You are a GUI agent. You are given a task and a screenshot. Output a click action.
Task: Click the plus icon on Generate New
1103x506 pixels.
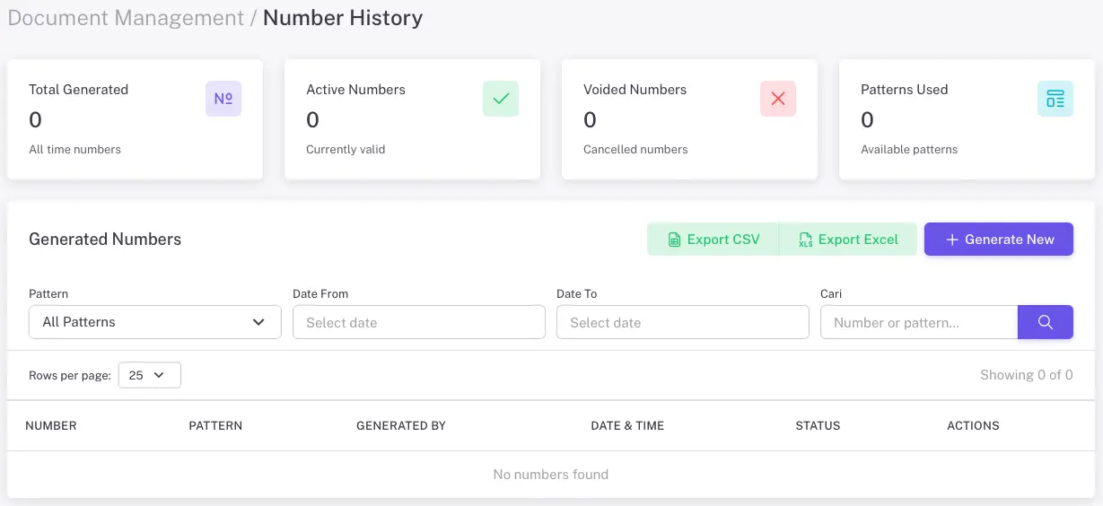pos(951,240)
